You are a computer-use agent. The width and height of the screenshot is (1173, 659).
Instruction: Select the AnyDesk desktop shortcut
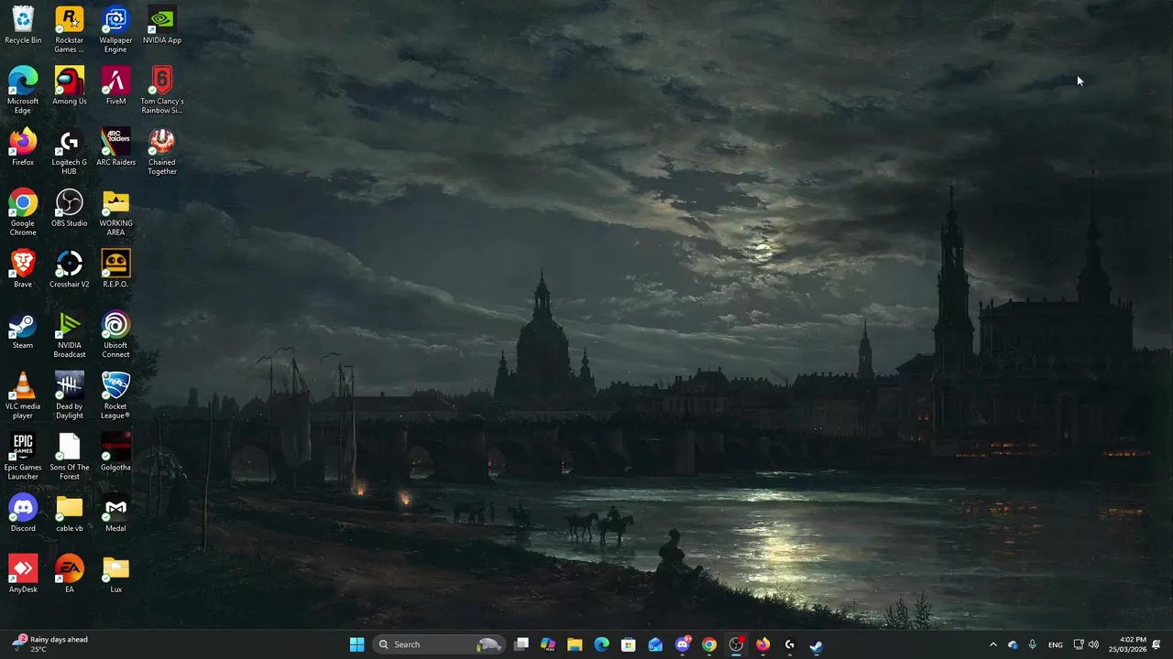(x=23, y=575)
